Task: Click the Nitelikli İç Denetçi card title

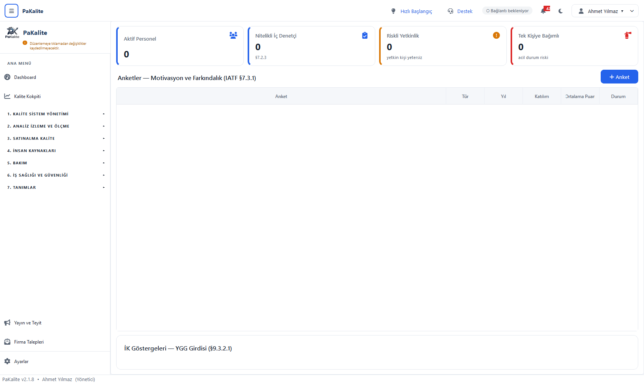Action: 276,36
